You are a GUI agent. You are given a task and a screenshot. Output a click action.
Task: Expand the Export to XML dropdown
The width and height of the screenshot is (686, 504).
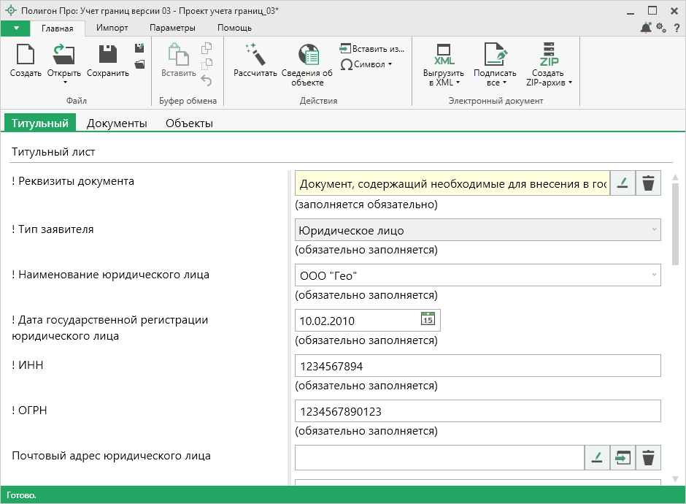click(x=458, y=83)
